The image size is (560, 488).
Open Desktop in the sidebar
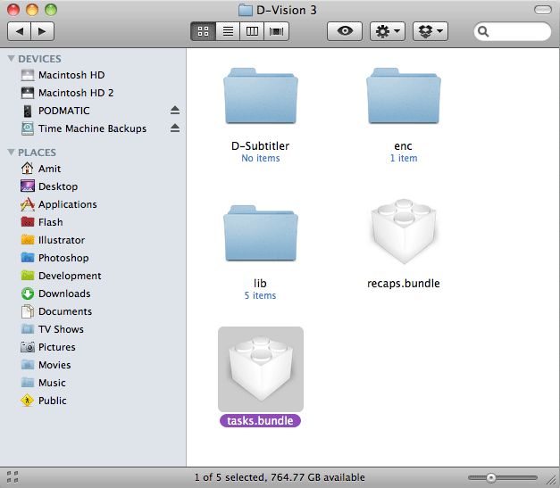tap(93, 186)
